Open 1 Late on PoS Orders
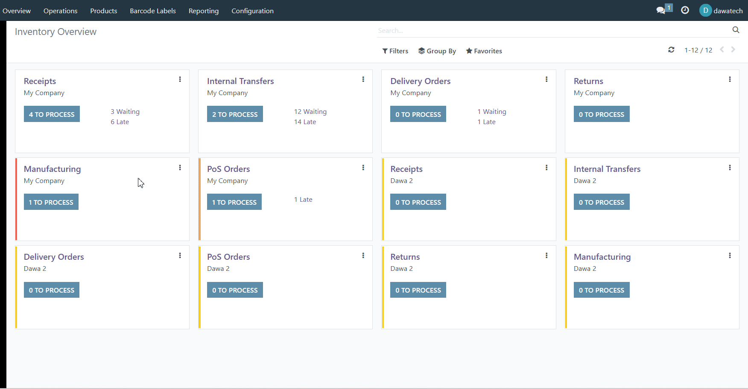 coord(303,199)
